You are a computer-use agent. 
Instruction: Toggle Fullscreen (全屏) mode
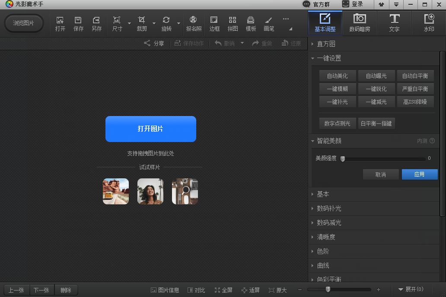point(223,290)
